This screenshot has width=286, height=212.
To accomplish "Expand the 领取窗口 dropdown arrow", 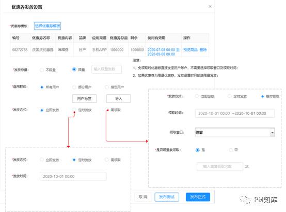I will point(273,133).
